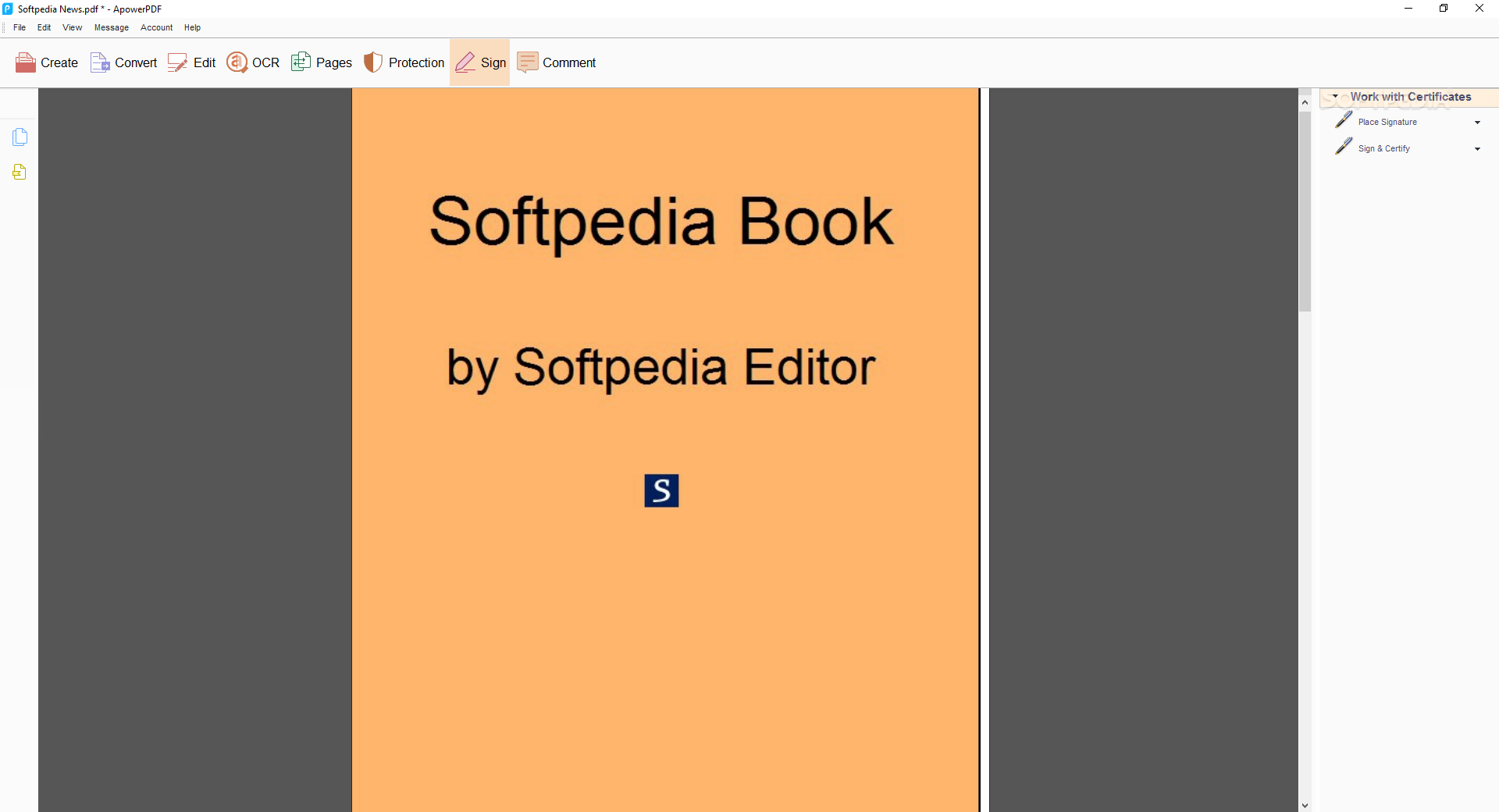Open the Comment tool

[557, 62]
